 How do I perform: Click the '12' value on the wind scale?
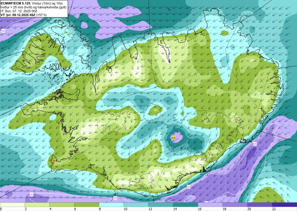coord(150,209)
